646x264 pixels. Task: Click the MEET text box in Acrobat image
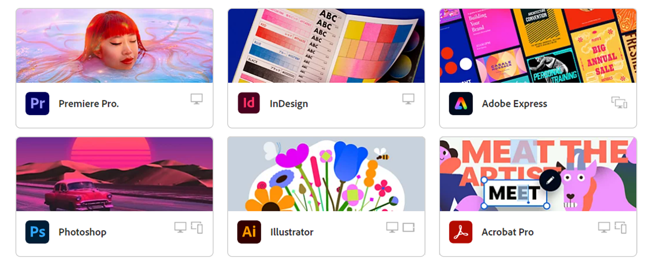point(515,193)
